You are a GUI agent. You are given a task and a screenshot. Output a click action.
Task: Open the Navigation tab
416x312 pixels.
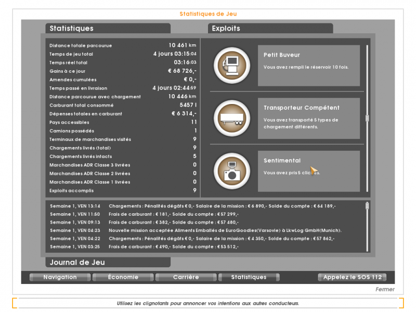(x=60, y=277)
